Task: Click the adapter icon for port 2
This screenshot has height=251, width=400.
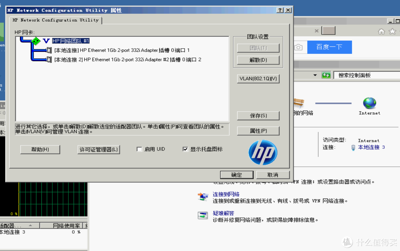Action: click(x=49, y=60)
